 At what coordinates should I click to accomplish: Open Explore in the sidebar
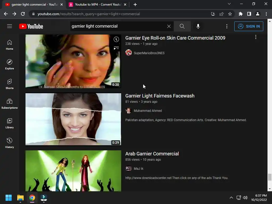pos(10,65)
